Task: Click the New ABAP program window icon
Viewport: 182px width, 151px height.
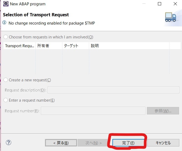Action: point(6,4)
